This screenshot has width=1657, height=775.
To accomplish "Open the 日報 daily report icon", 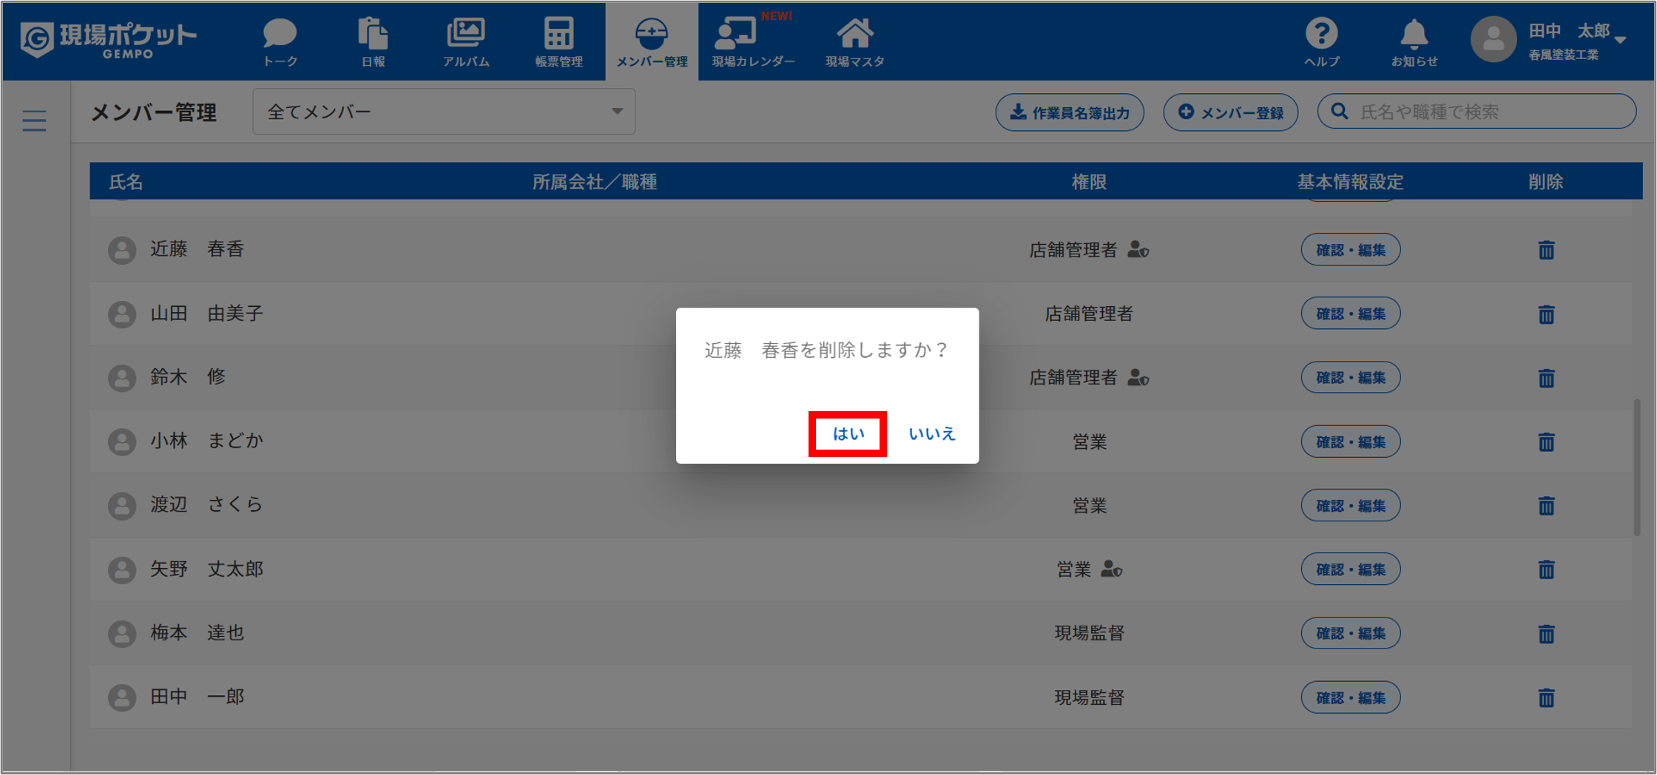I will [x=373, y=42].
